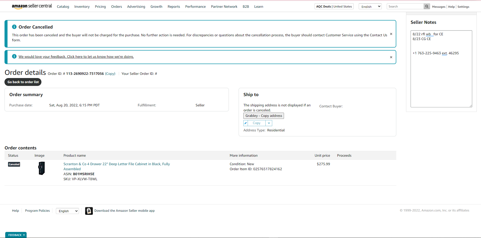
Task: Open the Pricing menu
Action: tap(100, 7)
